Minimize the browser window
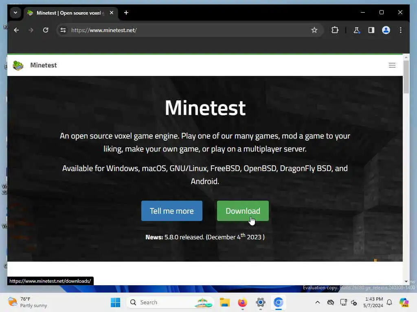 [x=363, y=13]
